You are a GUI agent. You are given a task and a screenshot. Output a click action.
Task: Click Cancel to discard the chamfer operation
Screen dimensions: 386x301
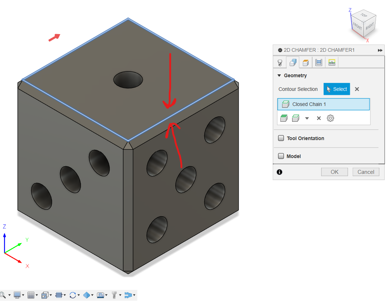tap(366, 172)
